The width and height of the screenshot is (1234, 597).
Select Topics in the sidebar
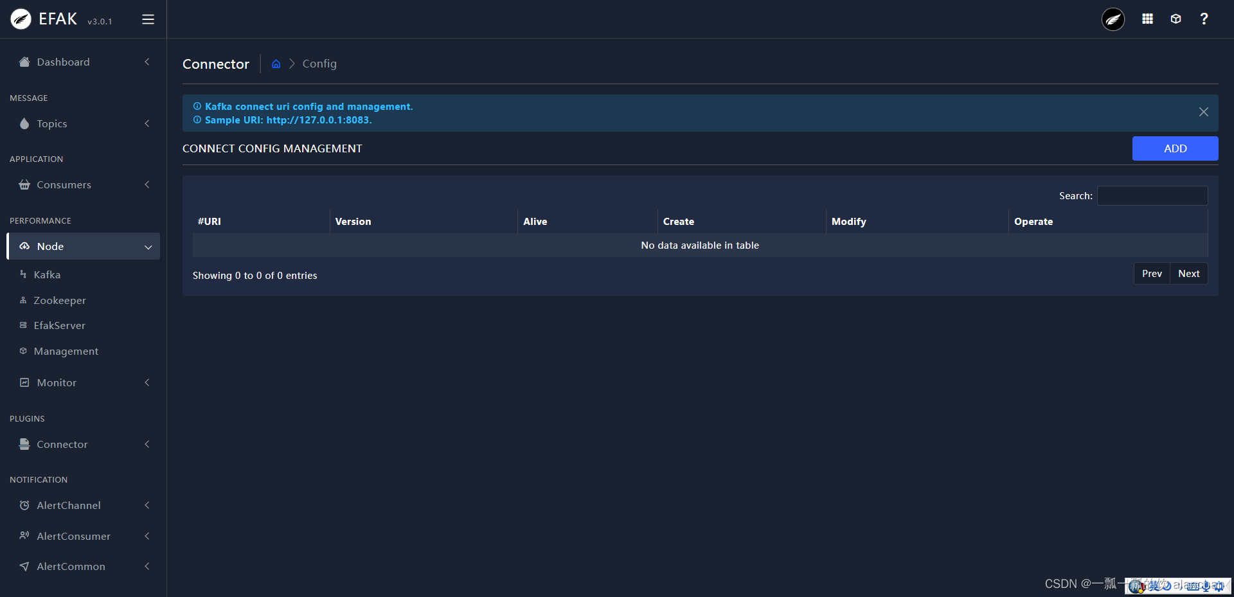coord(83,123)
